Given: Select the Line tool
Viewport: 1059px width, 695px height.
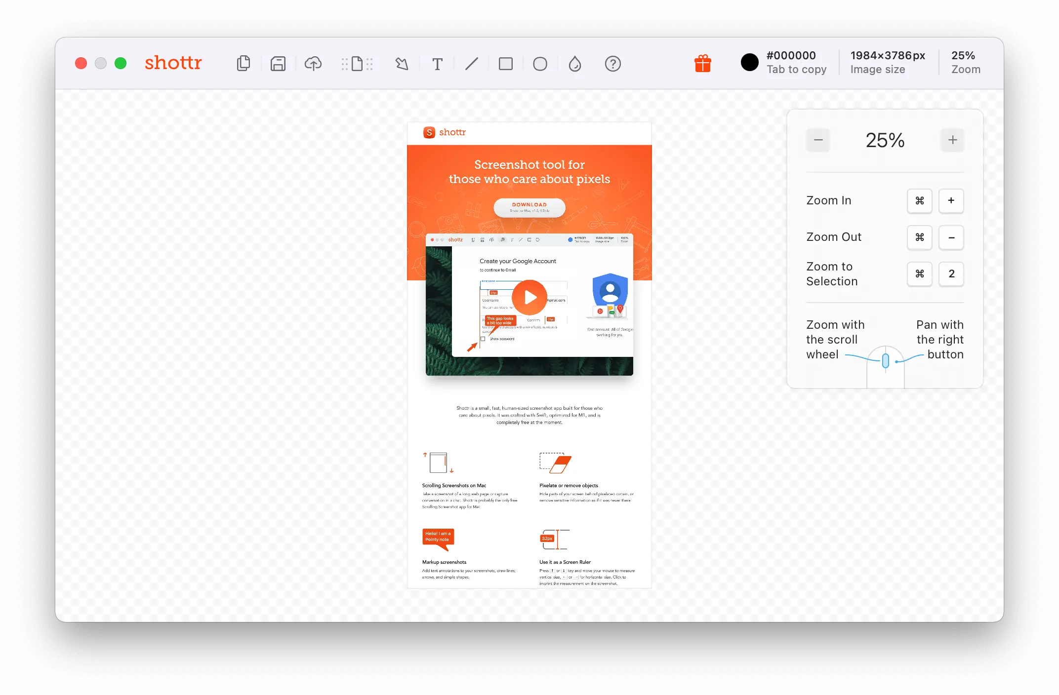Looking at the screenshot, I should pyautogui.click(x=472, y=64).
